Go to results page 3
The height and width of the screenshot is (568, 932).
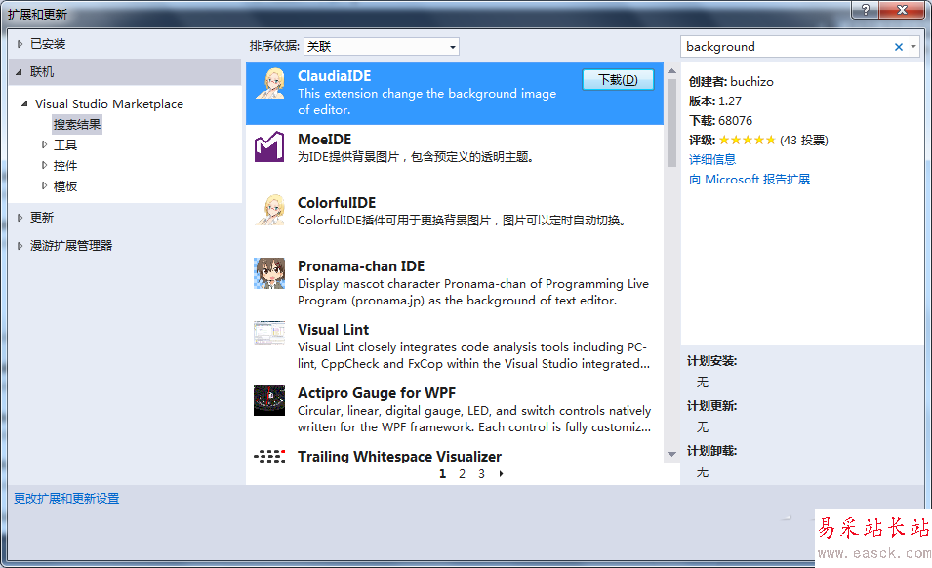481,474
